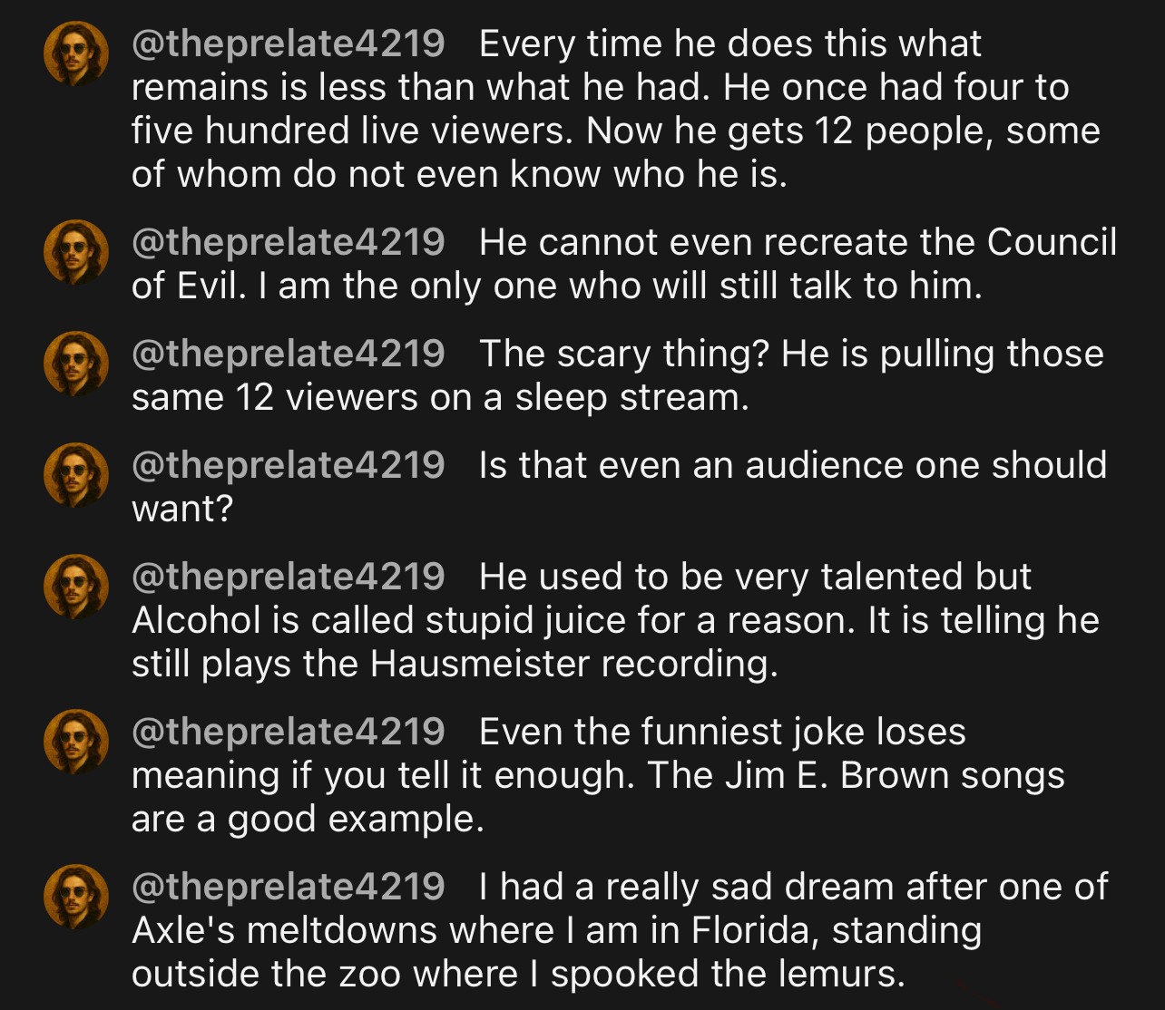Tap avatar next to the 'stupid juice' comment

point(76,587)
